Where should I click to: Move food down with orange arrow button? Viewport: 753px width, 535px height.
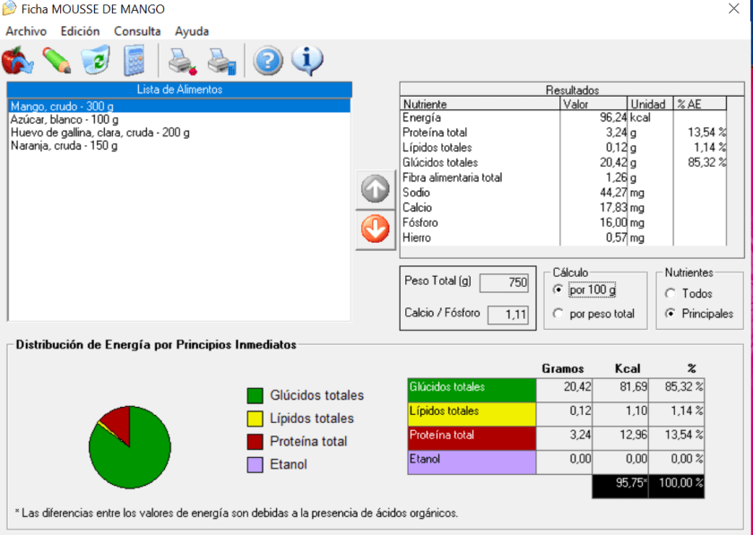coord(375,229)
